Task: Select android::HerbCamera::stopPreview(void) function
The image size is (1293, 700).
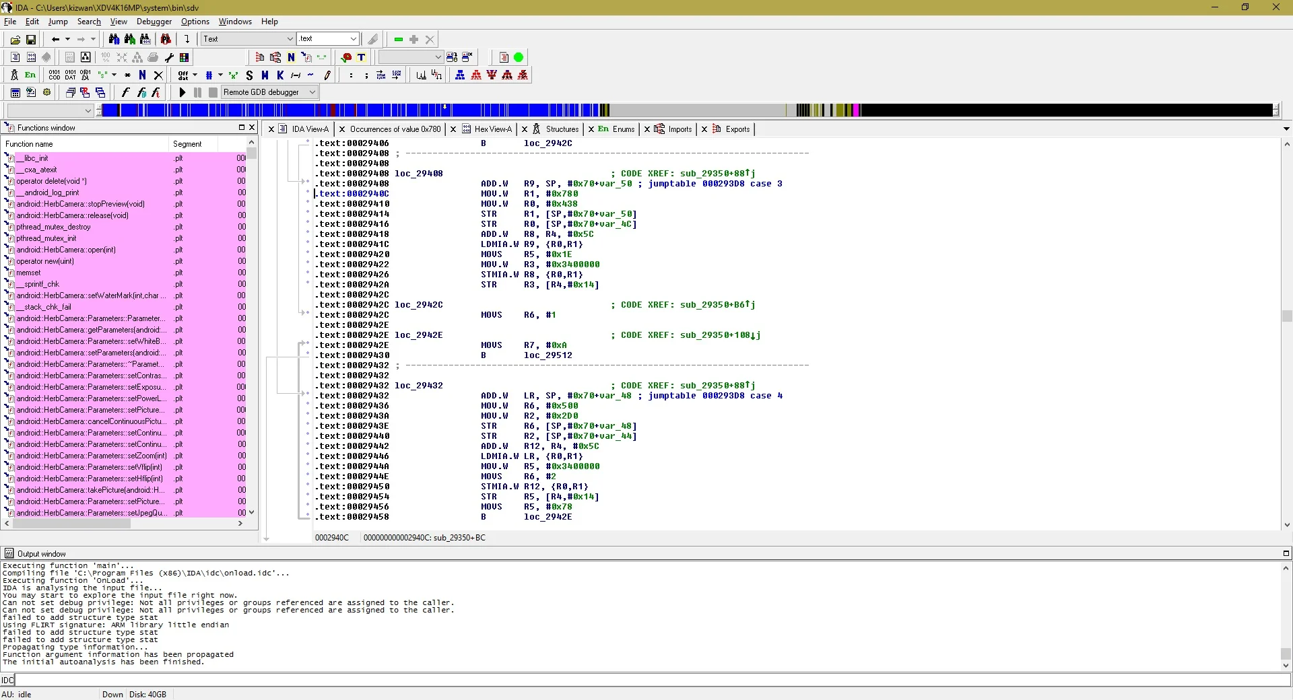Action: tap(81, 204)
